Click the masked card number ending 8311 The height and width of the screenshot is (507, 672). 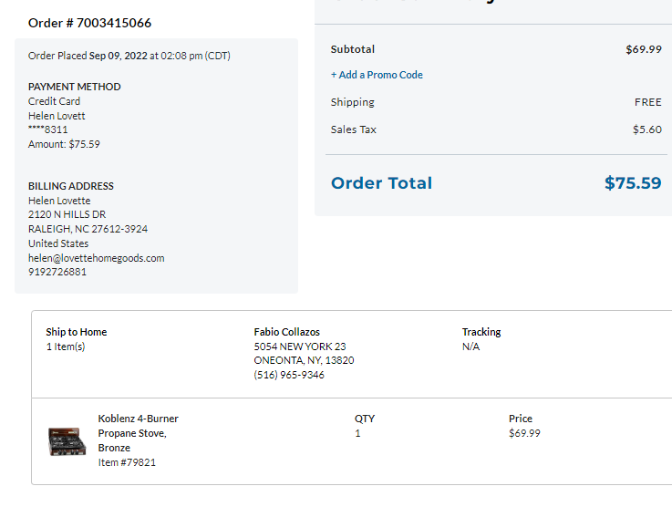pos(48,129)
